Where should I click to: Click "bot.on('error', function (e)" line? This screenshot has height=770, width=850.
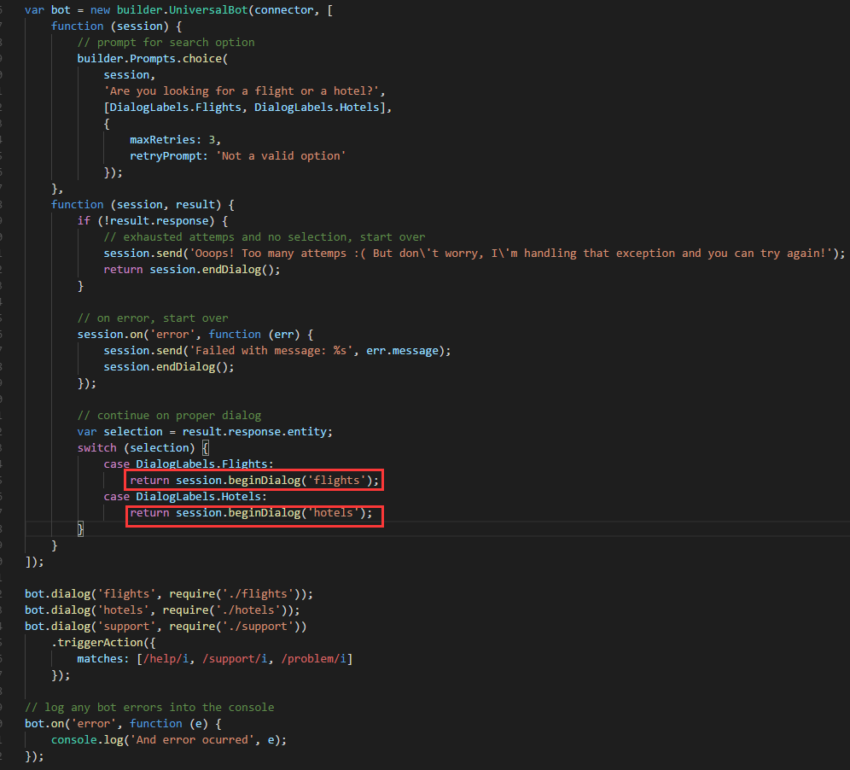click(x=123, y=723)
